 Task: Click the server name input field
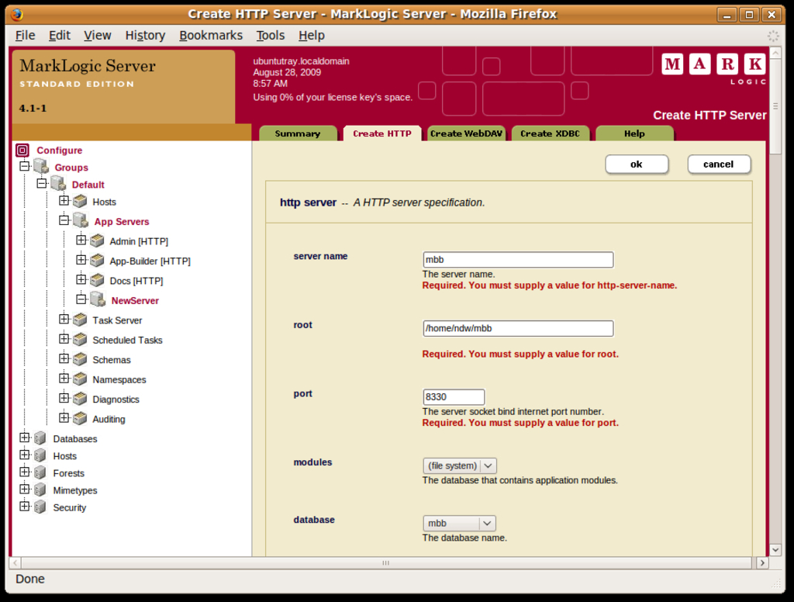(518, 259)
